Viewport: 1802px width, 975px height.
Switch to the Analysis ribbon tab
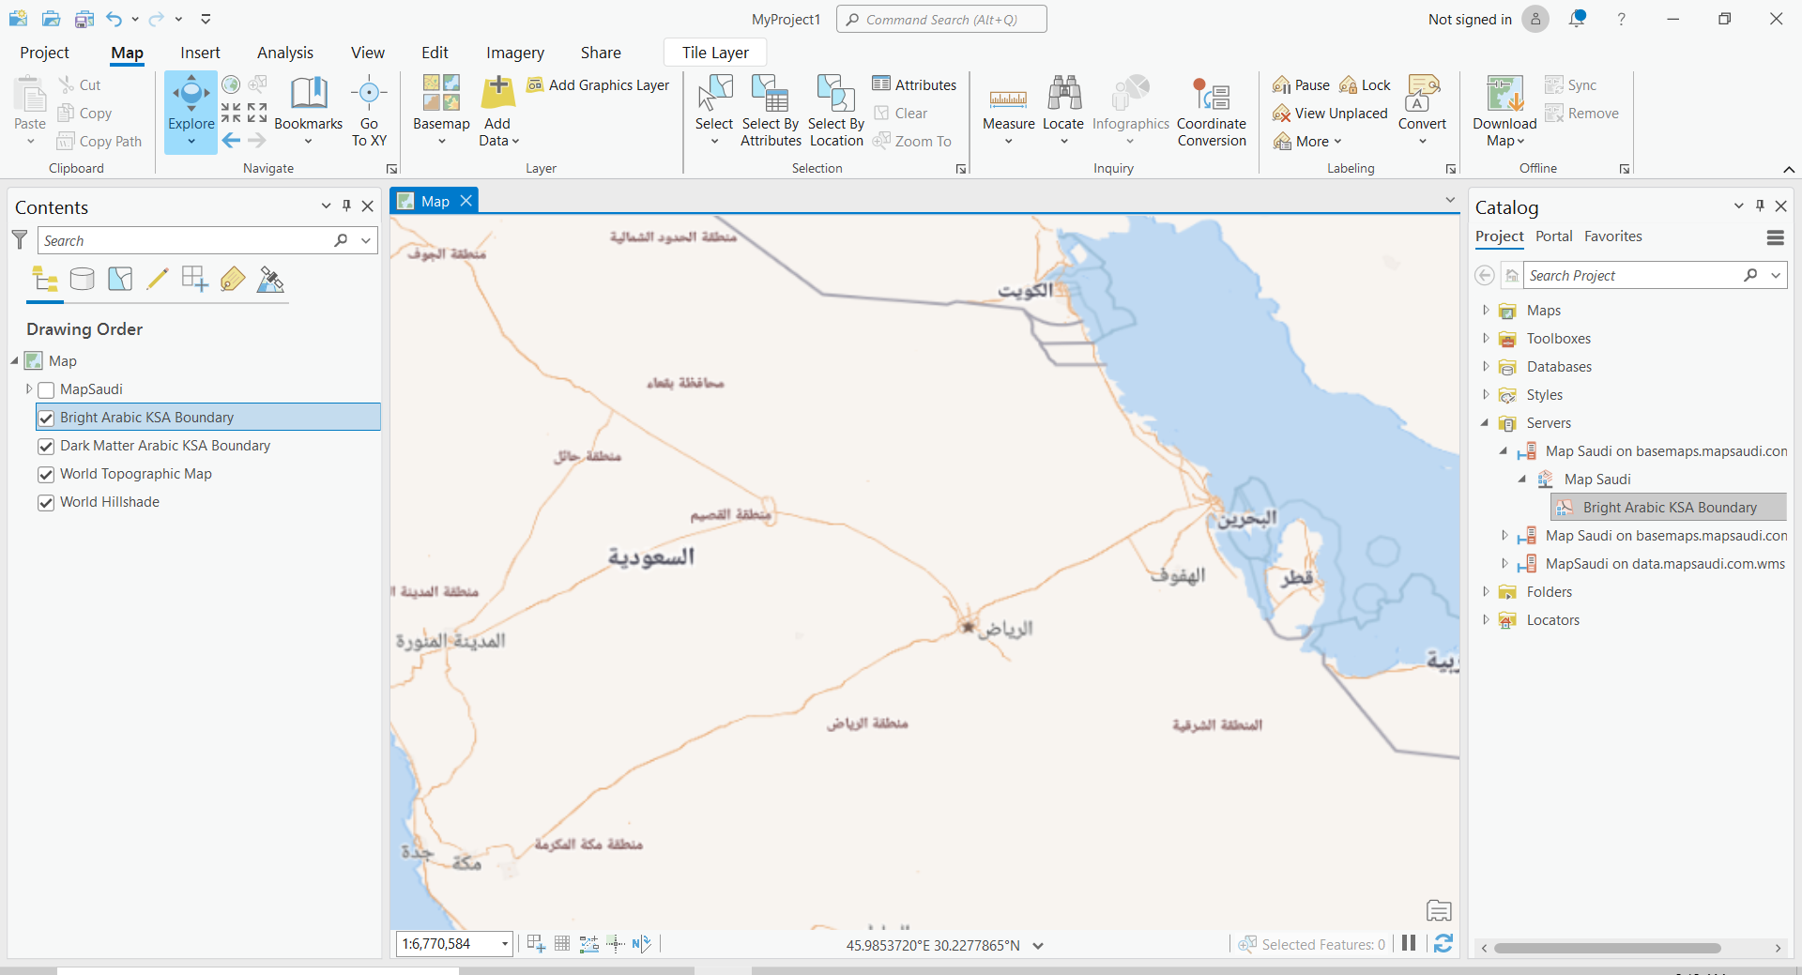pyautogui.click(x=284, y=53)
